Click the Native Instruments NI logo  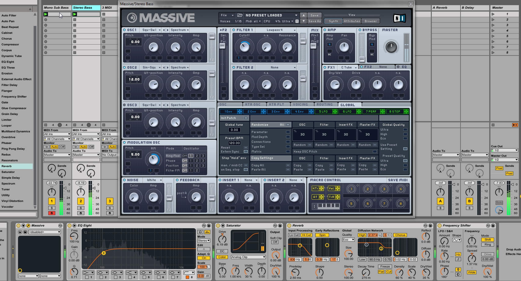(400, 18)
